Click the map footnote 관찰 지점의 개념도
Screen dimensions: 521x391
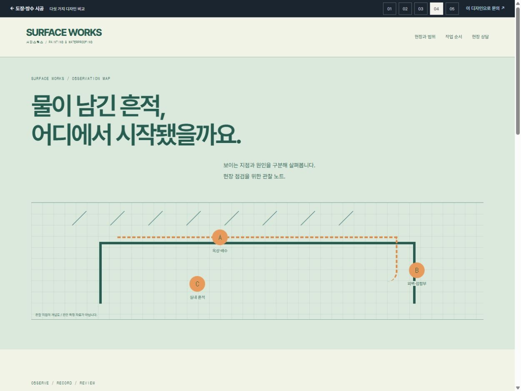[66, 315]
